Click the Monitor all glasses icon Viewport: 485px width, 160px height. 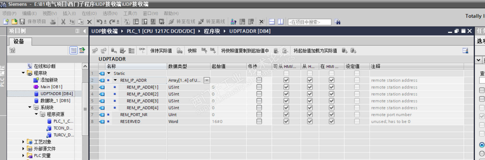point(142,50)
